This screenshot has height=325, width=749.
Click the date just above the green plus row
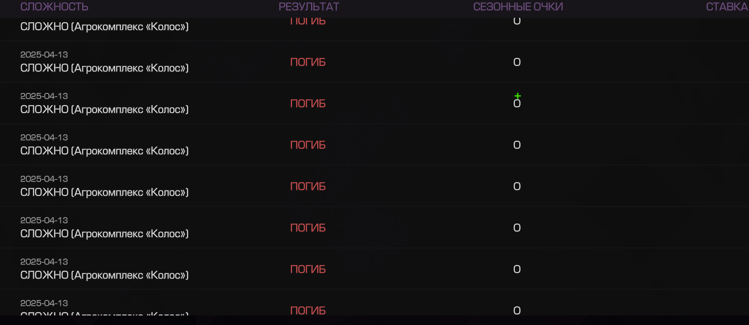44,54
